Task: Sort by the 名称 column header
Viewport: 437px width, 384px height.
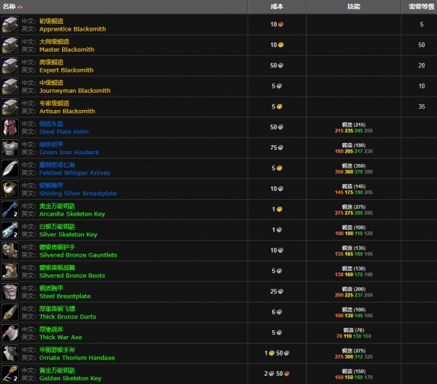Action: [x=9, y=7]
